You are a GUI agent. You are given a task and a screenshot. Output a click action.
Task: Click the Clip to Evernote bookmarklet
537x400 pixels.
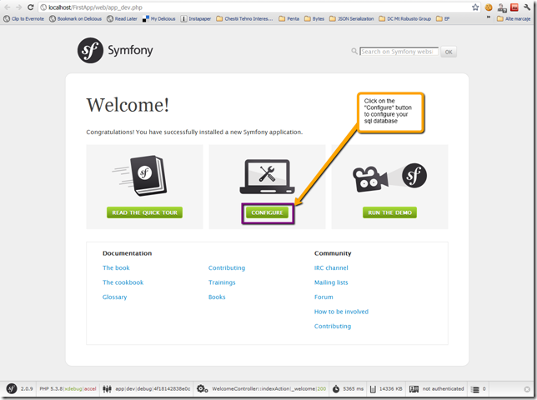[x=23, y=19]
